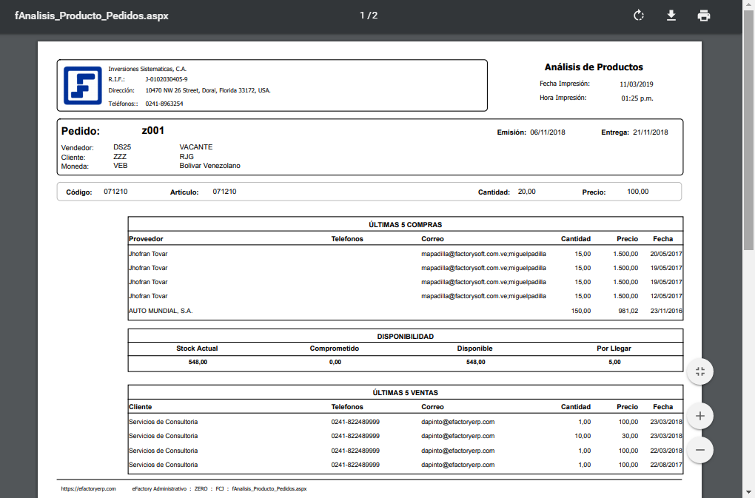Click the AUTO MUNDIAL, S.A. supplier row
The image size is (755, 498).
tap(161, 311)
